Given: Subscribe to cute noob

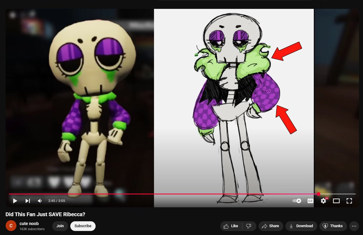Looking at the screenshot, I should [x=83, y=226].
